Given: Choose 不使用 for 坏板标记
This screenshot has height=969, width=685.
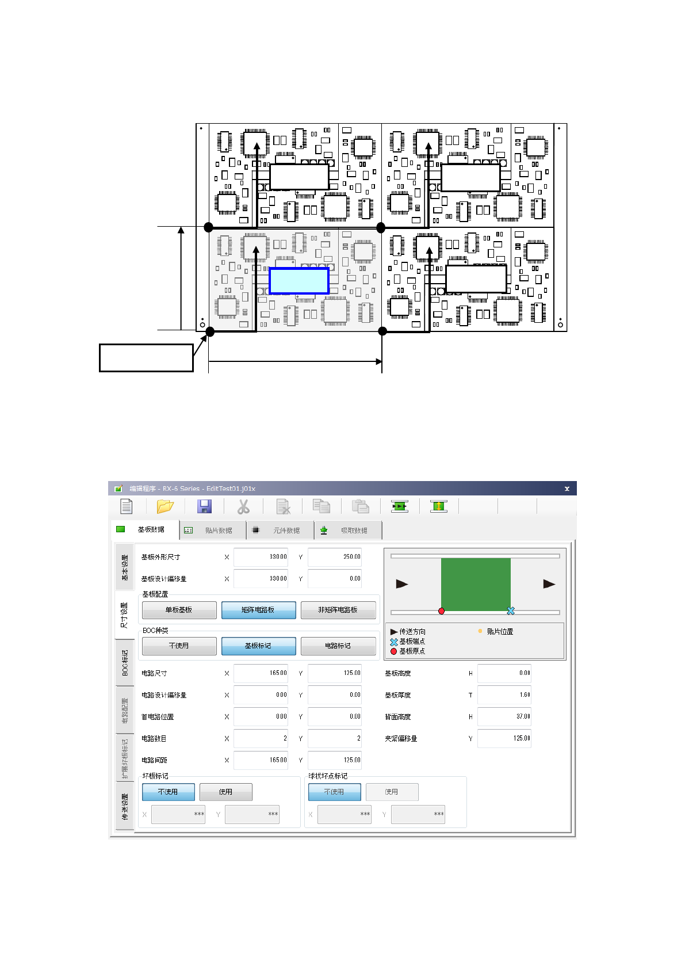Looking at the screenshot, I should click(169, 792).
